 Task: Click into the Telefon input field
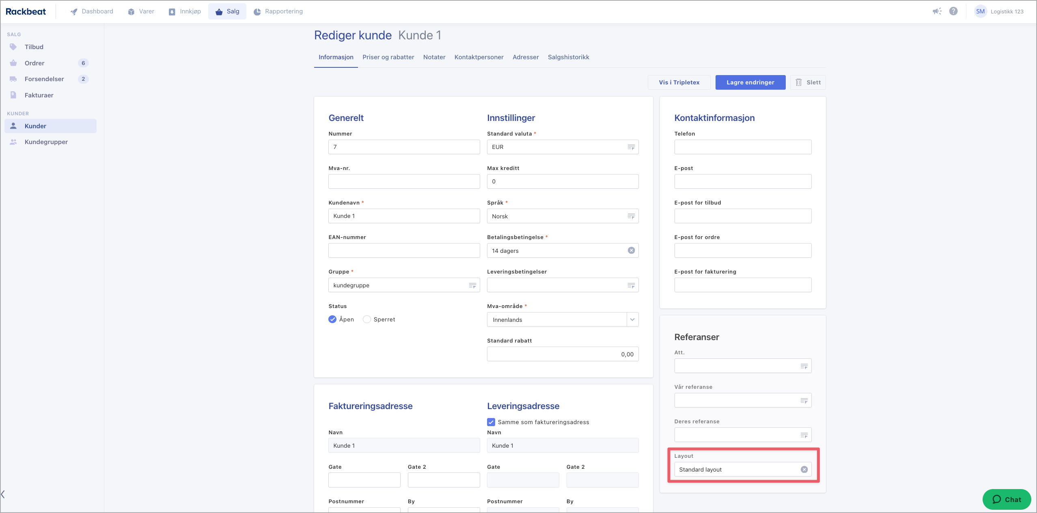tap(743, 147)
